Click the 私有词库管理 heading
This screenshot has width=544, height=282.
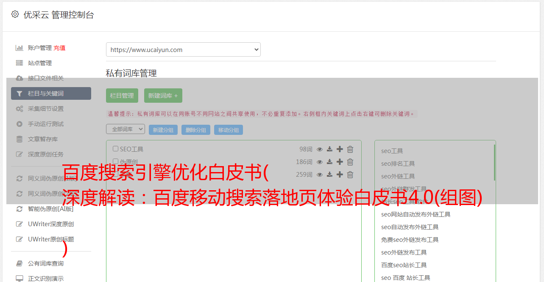click(131, 73)
